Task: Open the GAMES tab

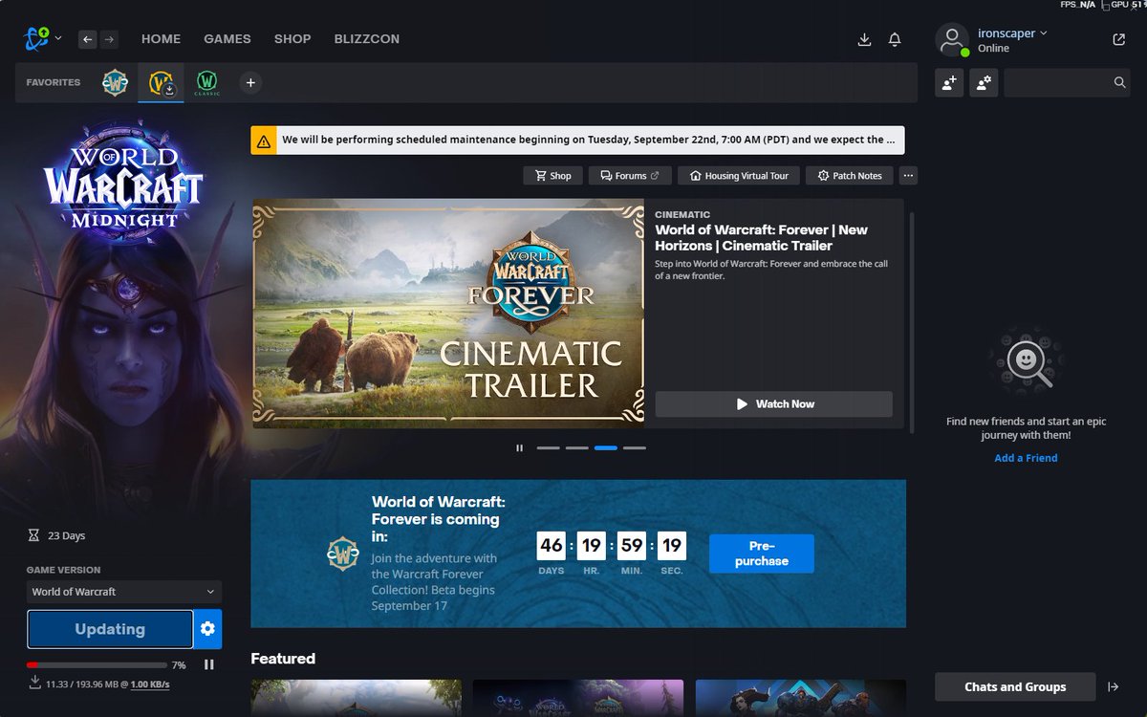Action: coord(227,39)
